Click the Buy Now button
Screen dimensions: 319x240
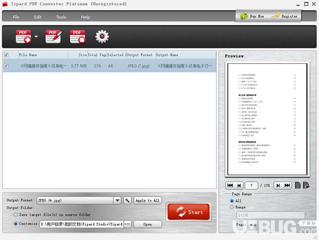[252, 16]
